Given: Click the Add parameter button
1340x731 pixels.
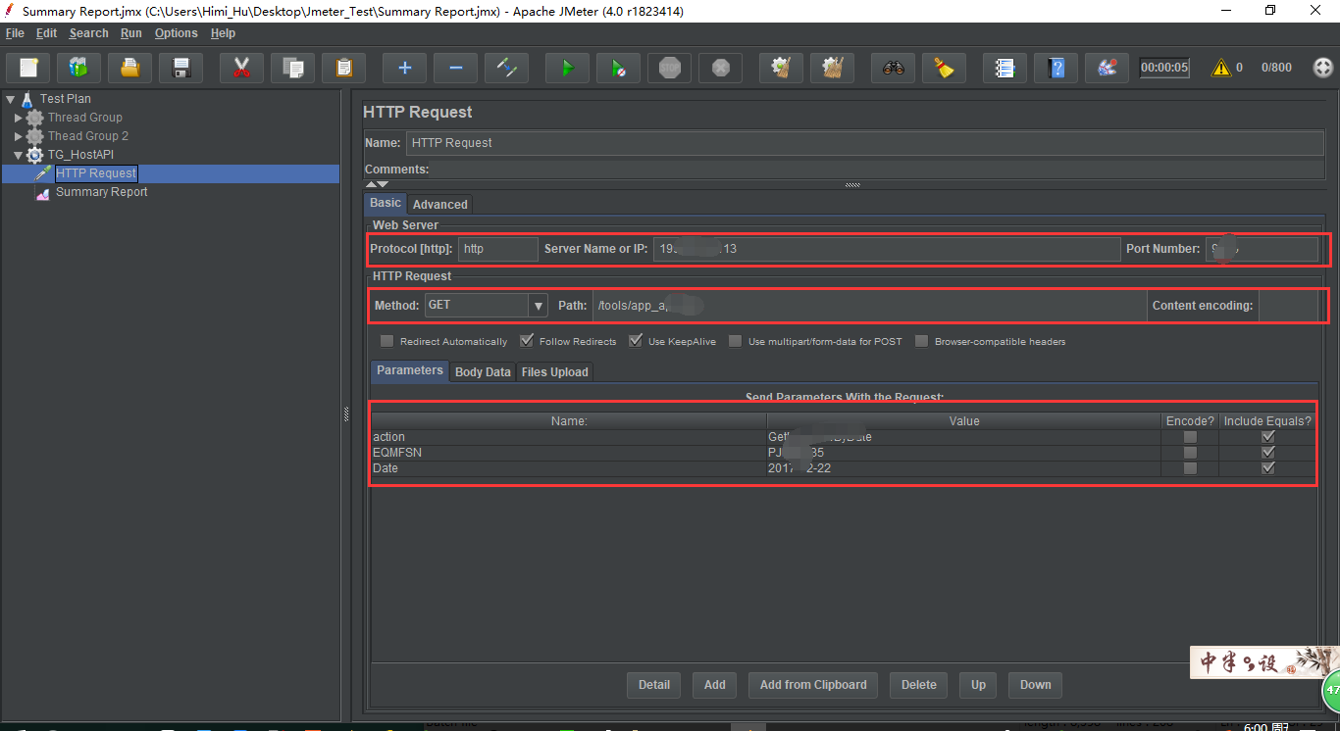Looking at the screenshot, I should pyautogui.click(x=715, y=685).
